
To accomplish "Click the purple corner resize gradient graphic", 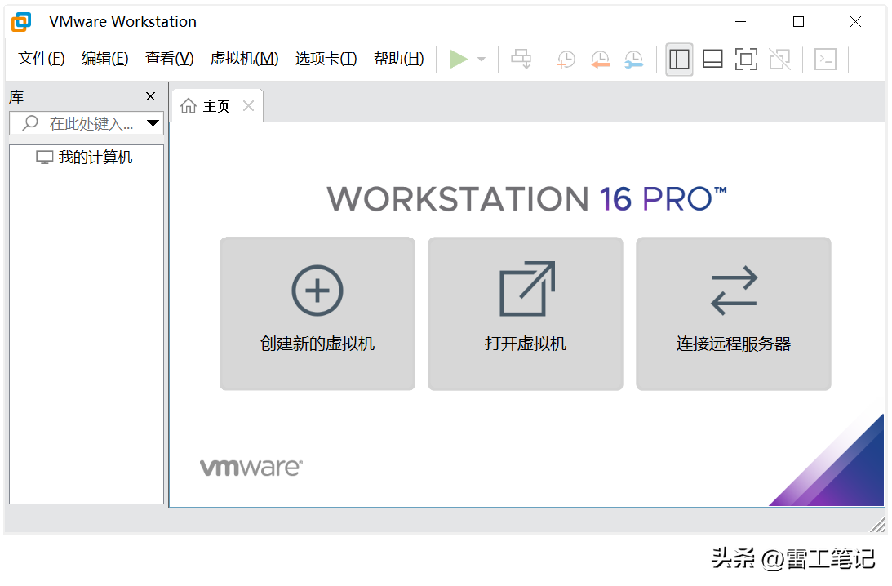I will 832,482.
